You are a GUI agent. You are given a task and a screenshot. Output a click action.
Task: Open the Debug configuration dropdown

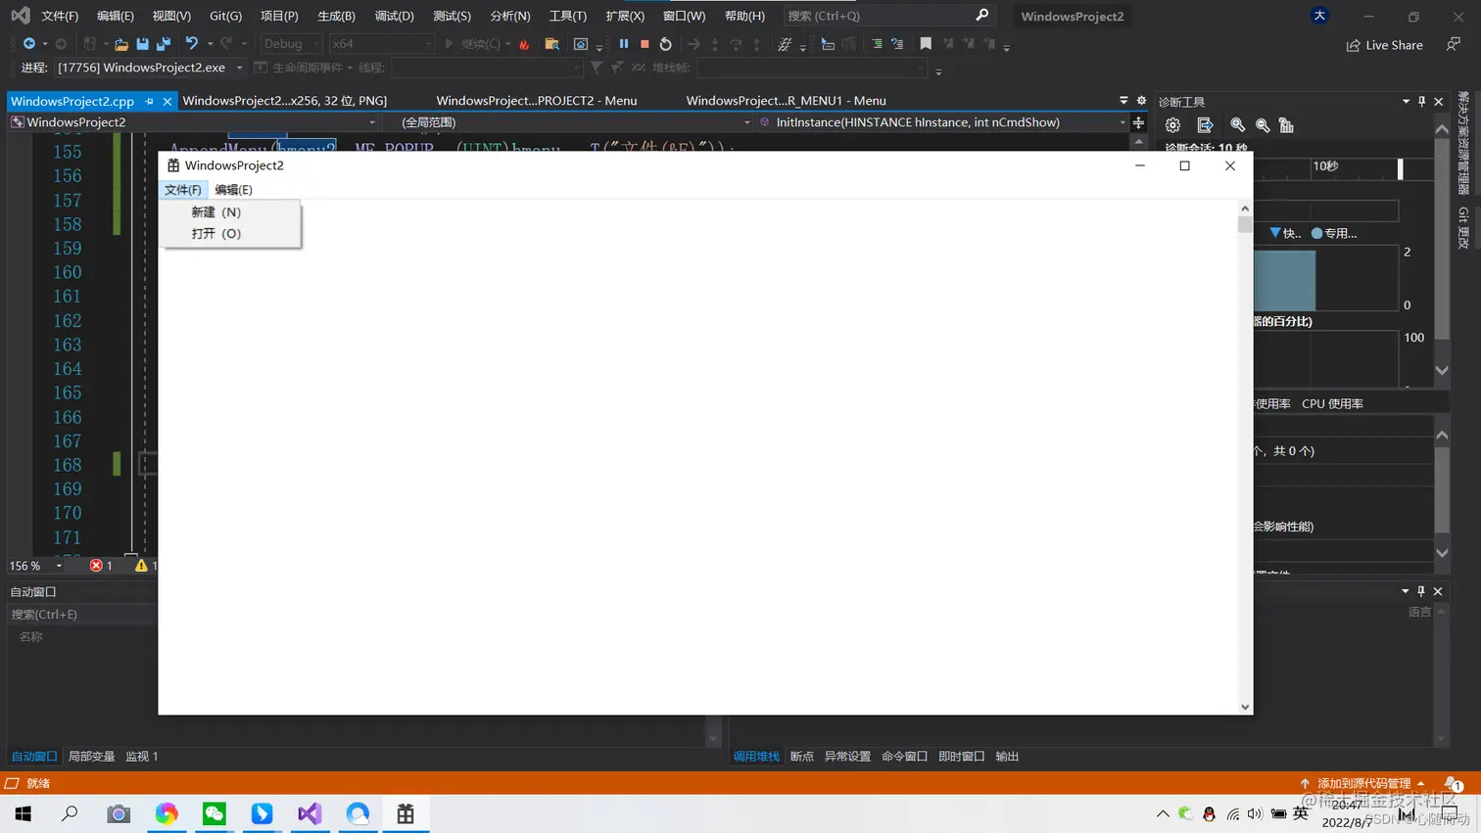coord(291,44)
